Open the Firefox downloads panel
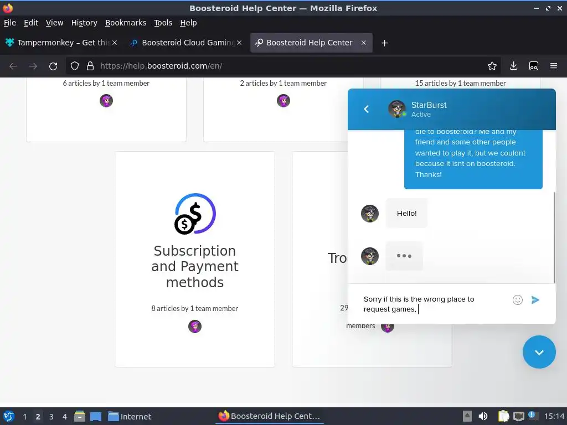Screen dimensions: 567x425 click(513, 66)
